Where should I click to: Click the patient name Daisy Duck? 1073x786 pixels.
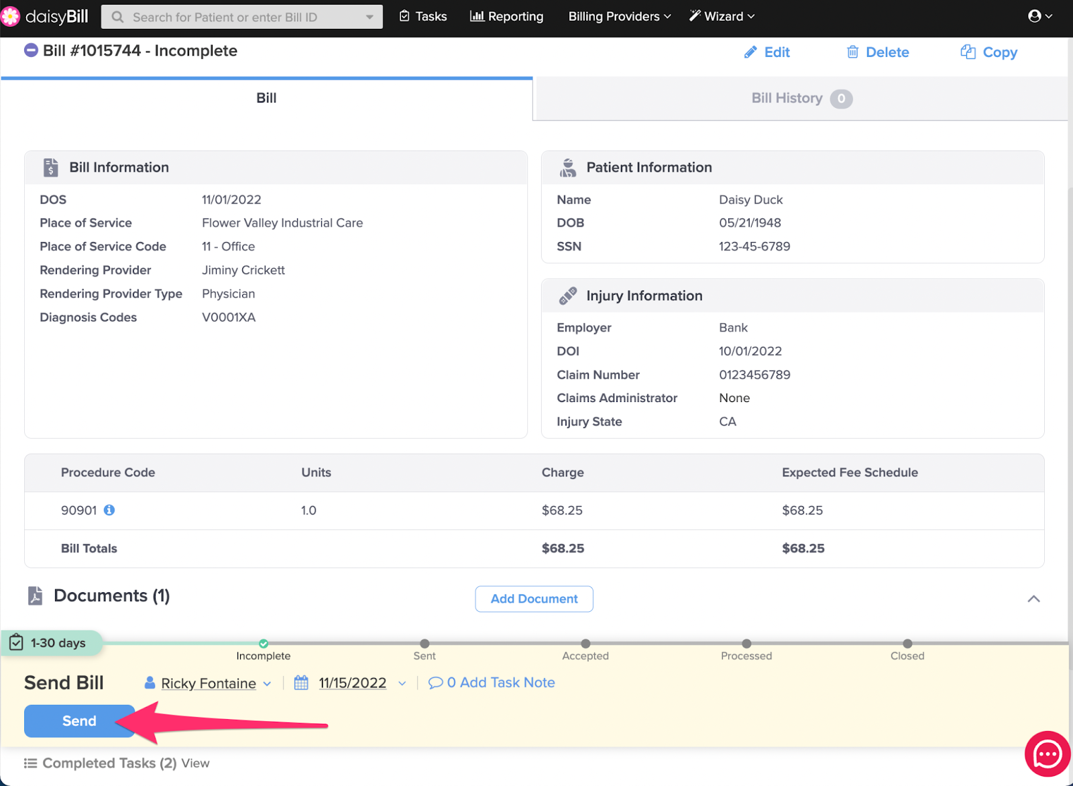point(751,200)
